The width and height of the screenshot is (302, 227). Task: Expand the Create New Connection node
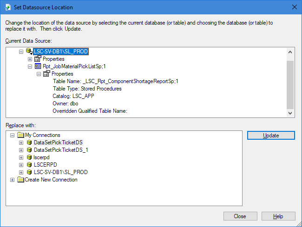point(13,180)
